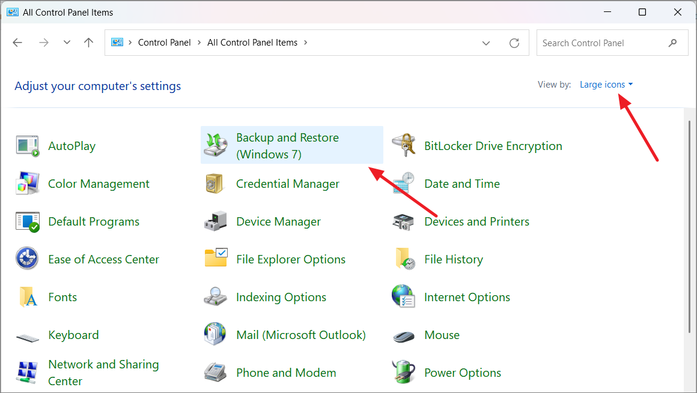Expand chevron before Control Panel breadcrumb

click(130, 43)
